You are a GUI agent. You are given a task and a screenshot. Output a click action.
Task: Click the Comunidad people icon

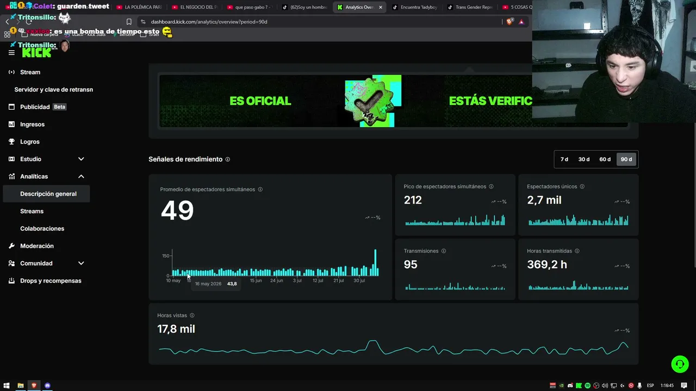(x=11, y=263)
